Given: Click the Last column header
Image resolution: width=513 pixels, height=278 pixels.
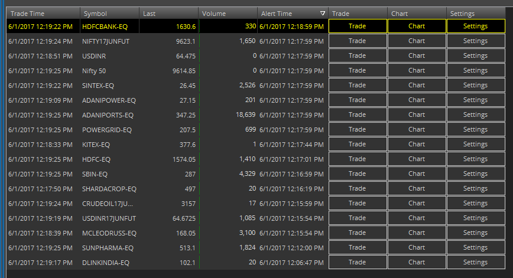Looking at the screenshot, I should pyautogui.click(x=169, y=14).
